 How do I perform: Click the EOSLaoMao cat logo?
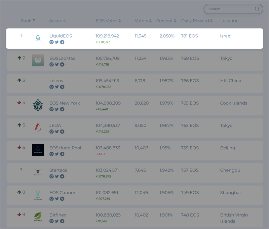[38, 61]
